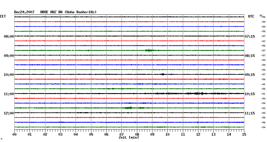Click the green burst on trace above 09:00
267x142 pixels.
coord(150,50)
